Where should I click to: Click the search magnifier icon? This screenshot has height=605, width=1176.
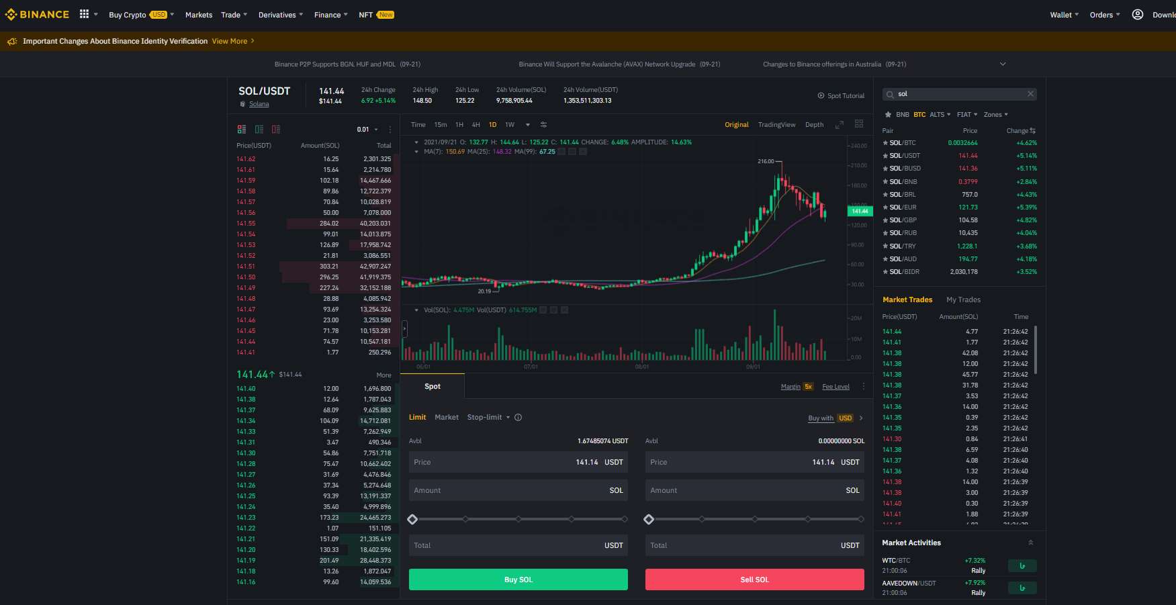coord(890,94)
